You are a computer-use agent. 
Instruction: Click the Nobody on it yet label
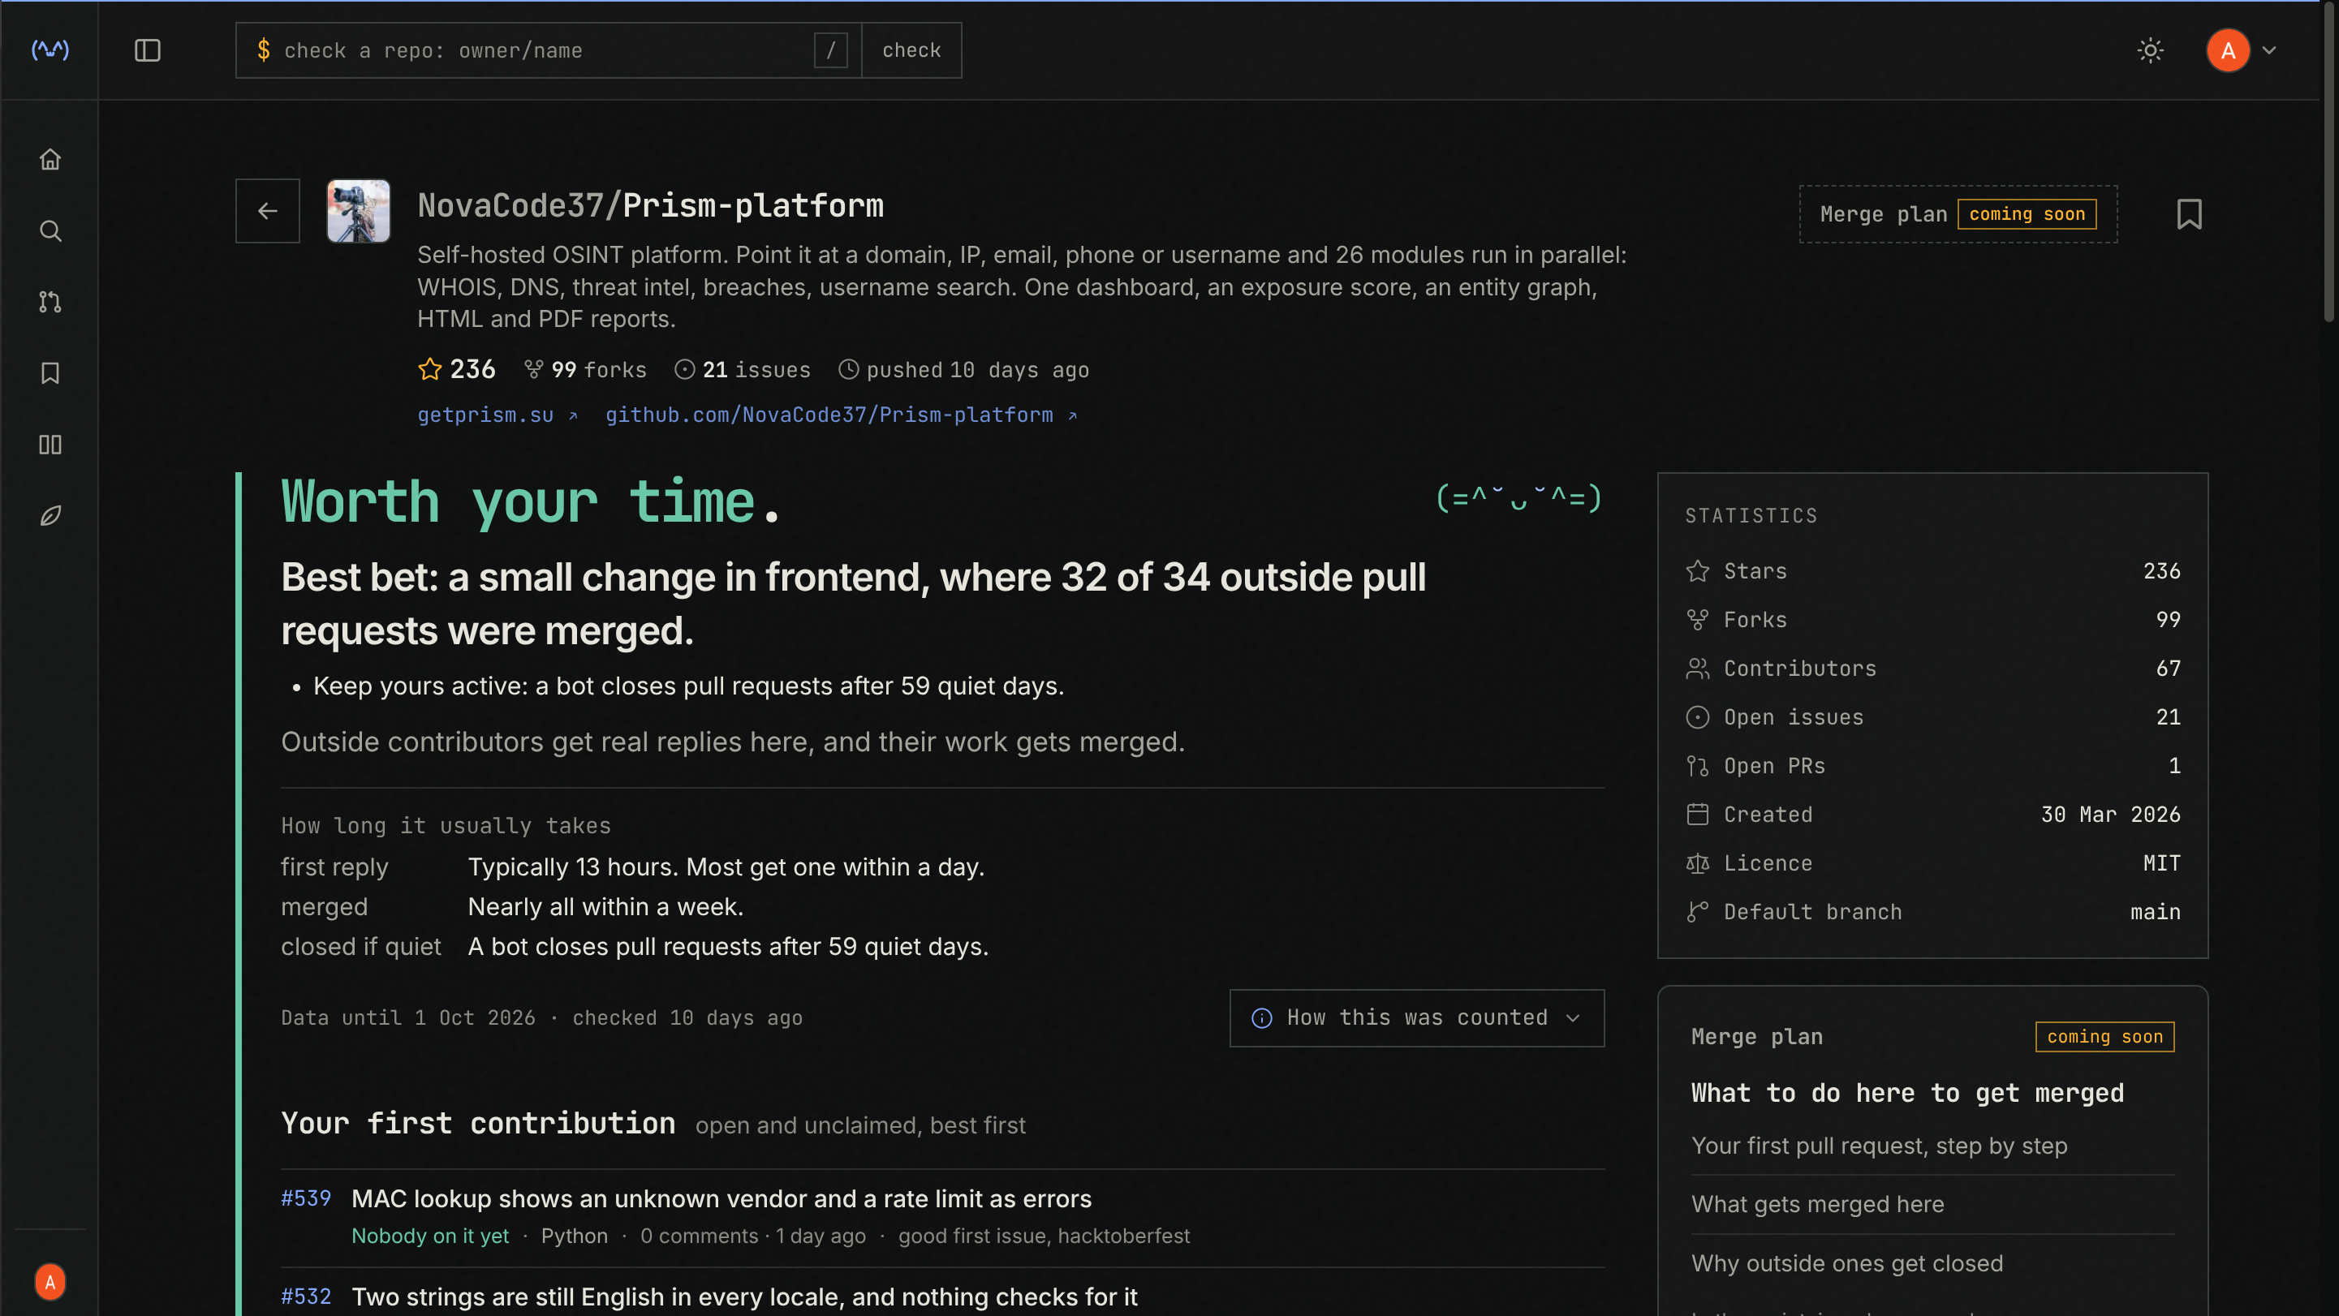pos(429,1236)
